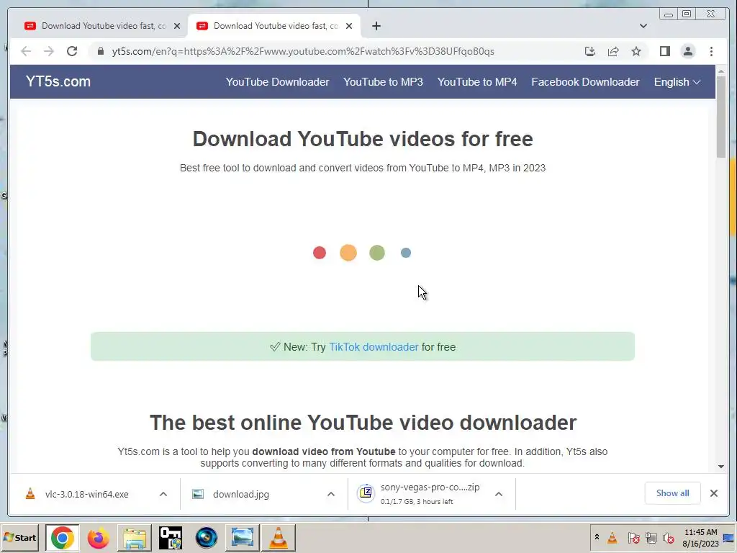
Task: Close the first YouTube downloader tab
Action: coord(177,26)
